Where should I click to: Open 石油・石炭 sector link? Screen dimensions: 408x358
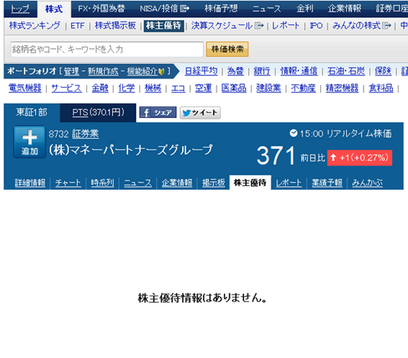click(346, 71)
